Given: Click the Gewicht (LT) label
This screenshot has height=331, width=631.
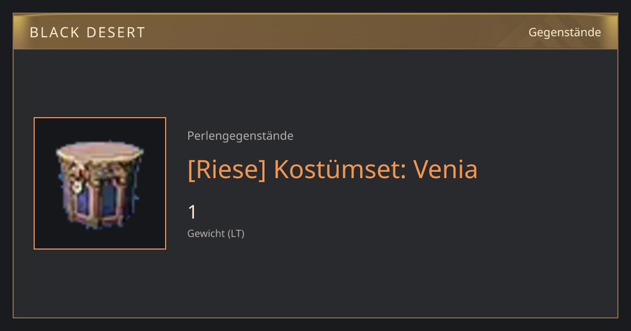Looking at the screenshot, I should click(x=216, y=233).
